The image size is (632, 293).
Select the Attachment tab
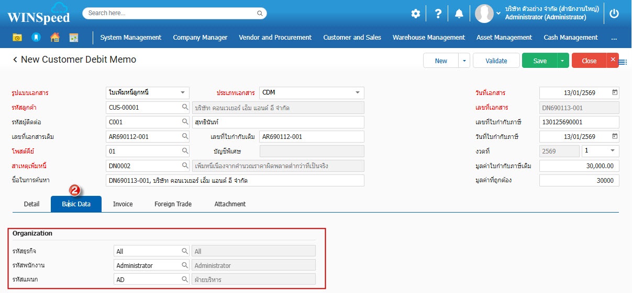click(230, 204)
